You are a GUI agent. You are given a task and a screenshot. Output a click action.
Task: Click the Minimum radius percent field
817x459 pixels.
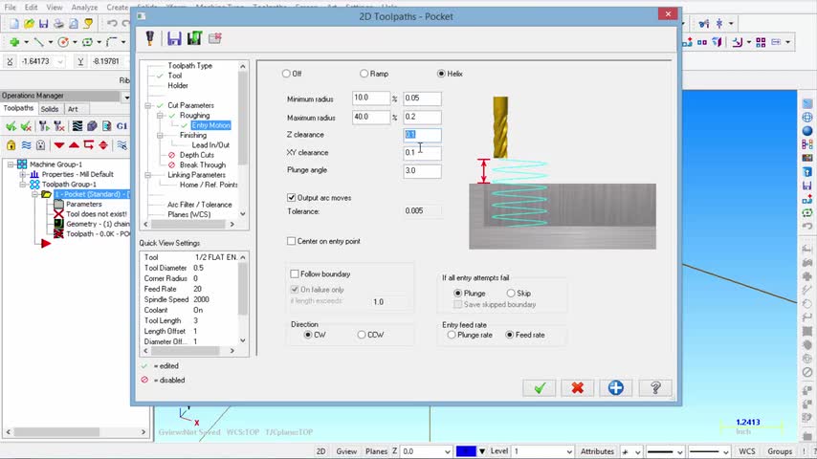click(x=371, y=98)
